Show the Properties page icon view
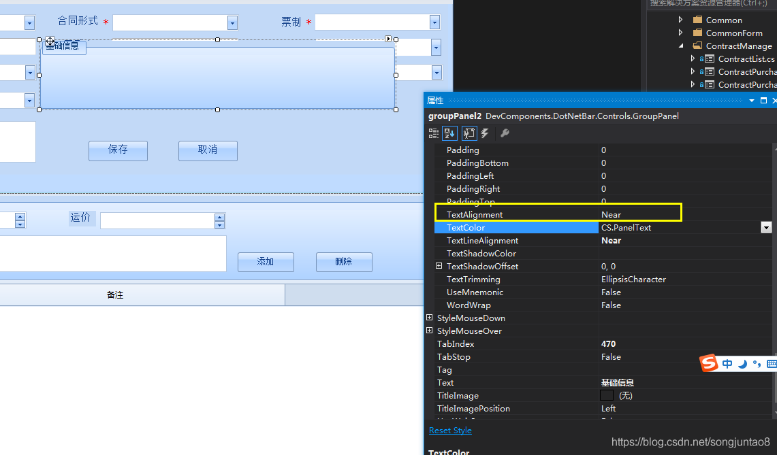 (469, 133)
